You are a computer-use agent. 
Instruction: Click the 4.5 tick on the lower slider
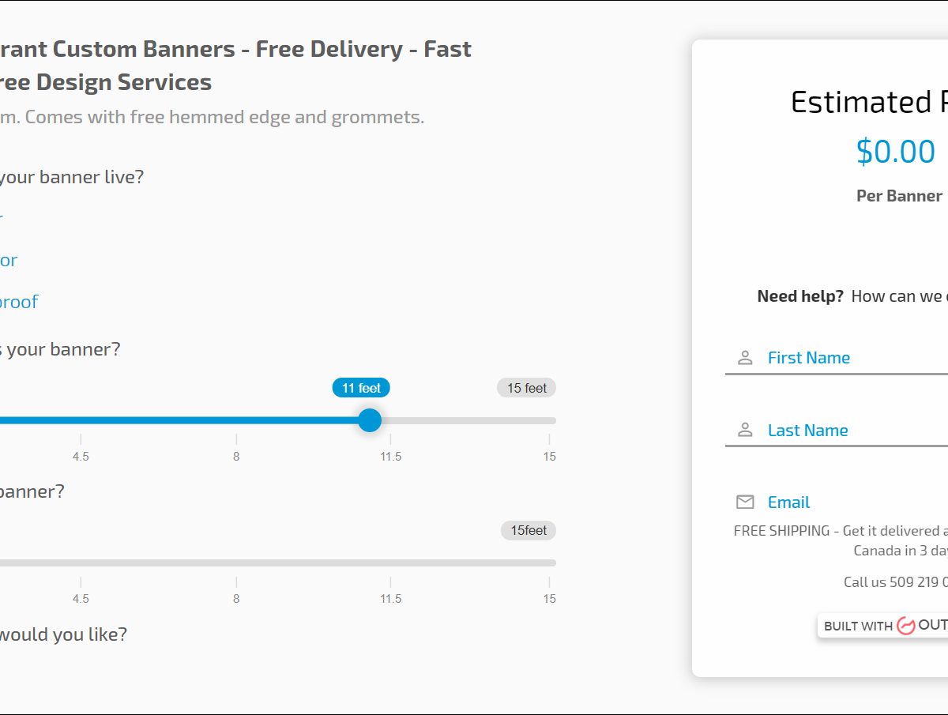click(x=81, y=583)
